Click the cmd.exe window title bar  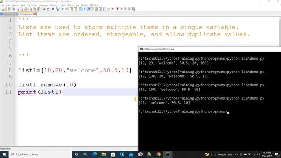tap(210, 49)
